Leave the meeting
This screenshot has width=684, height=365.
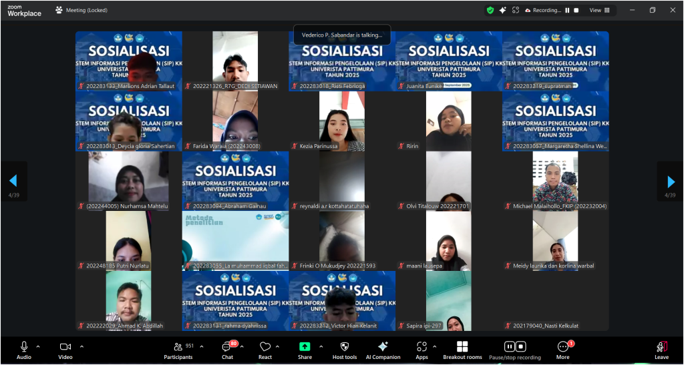pyautogui.click(x=661, y=348)
